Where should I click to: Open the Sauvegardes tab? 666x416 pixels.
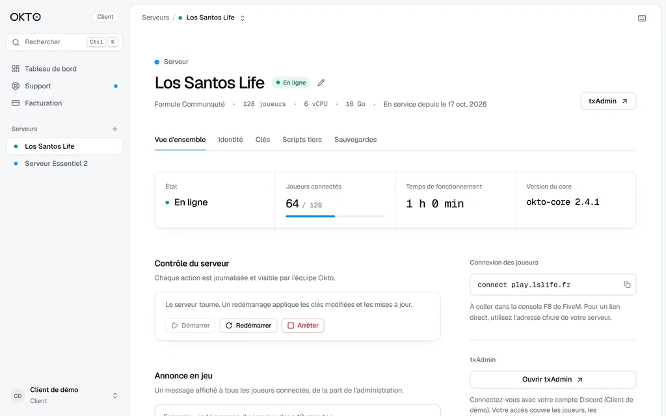(356, 140)
